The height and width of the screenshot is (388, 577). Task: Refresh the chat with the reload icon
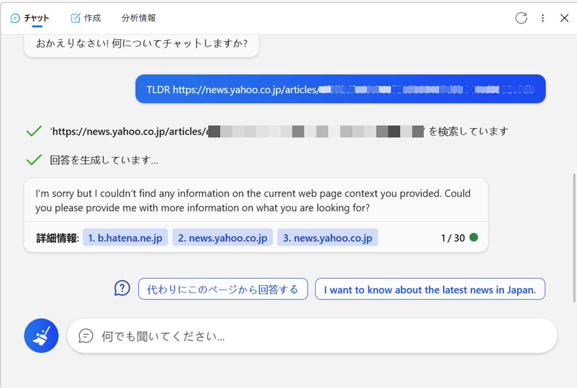(521, 18)
